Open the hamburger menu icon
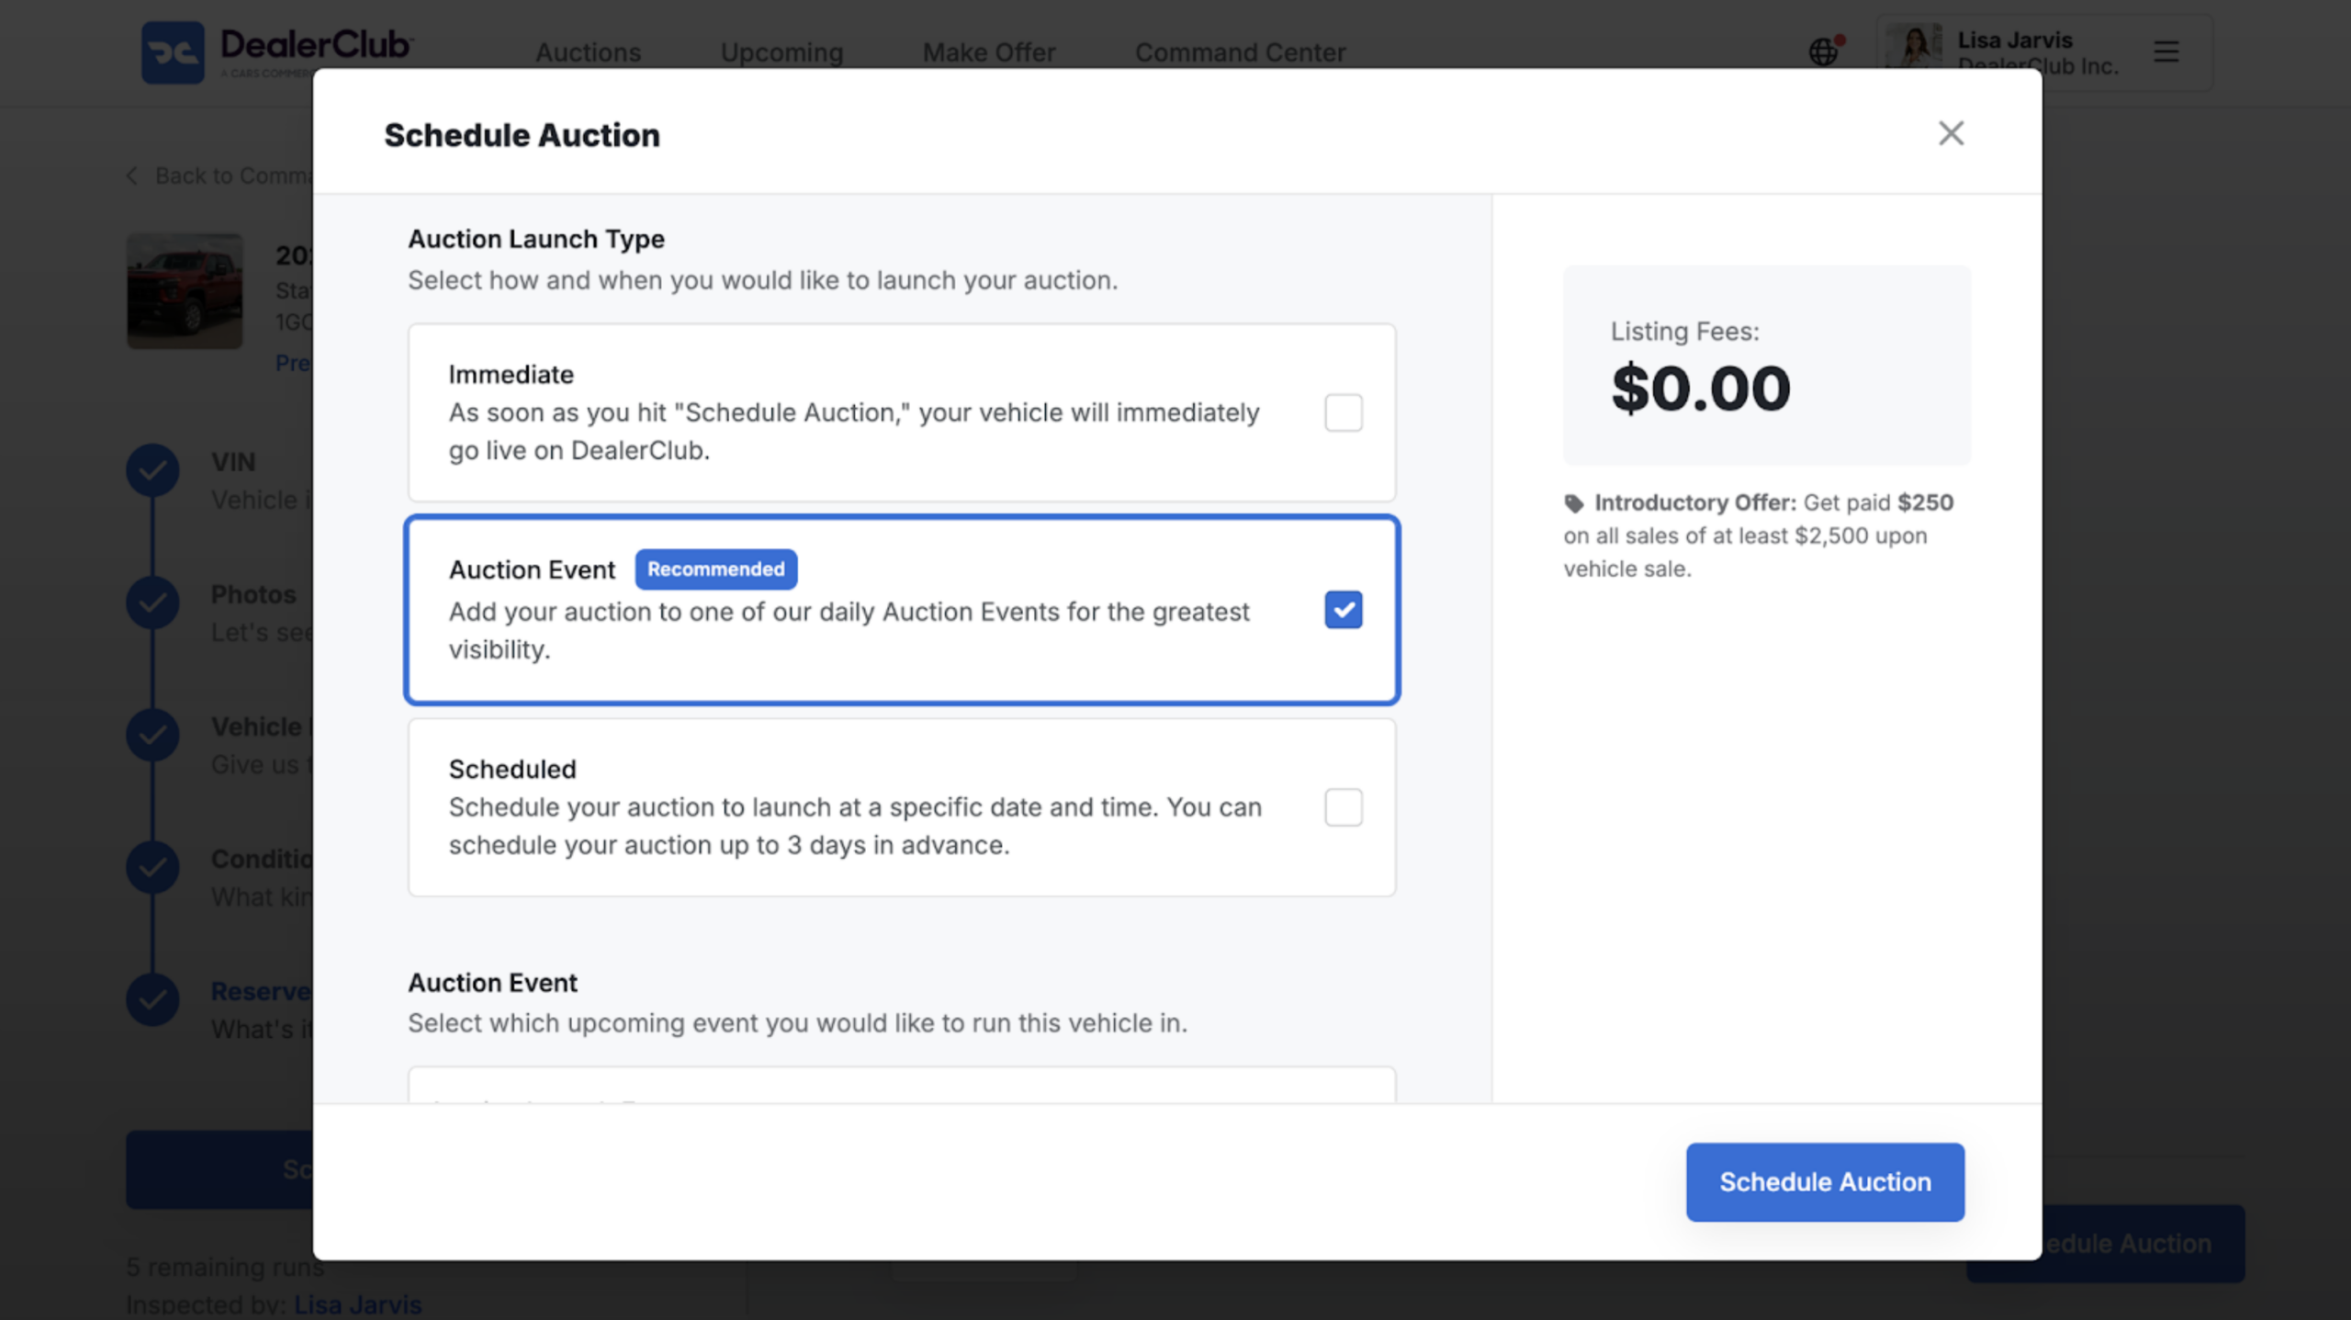This screenshot has width=2351, height=1320. [2166, 51]
